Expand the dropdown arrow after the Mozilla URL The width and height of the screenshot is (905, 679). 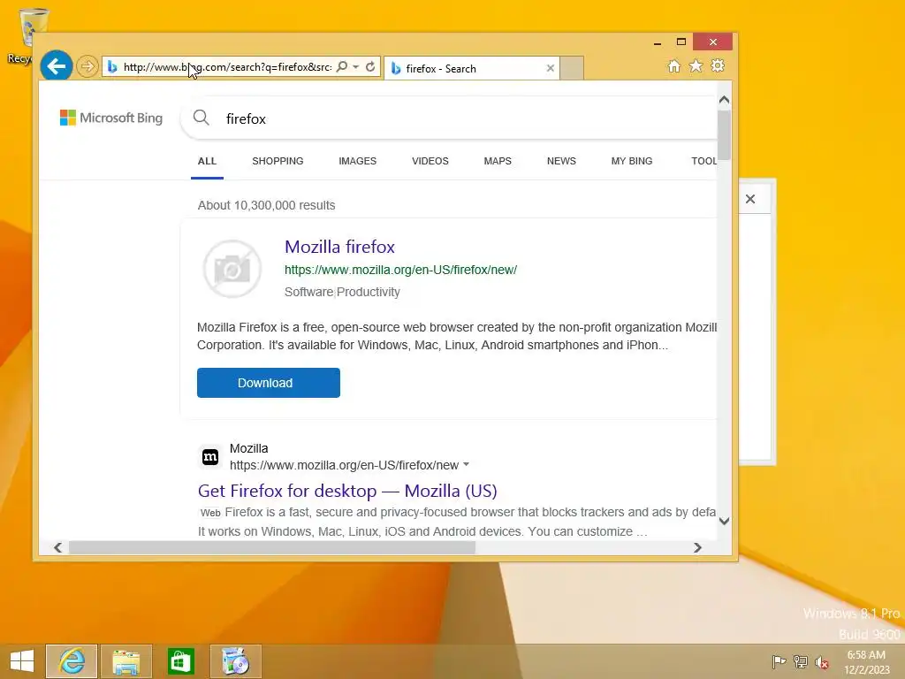[x=467, y=465]
